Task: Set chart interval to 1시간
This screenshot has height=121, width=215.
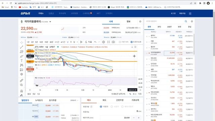Action: click(x=57, y=42)
